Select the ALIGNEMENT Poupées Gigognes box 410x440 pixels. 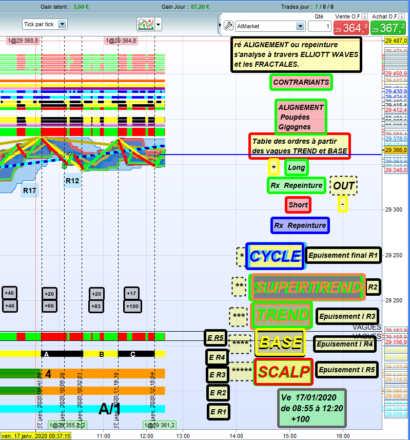(x=301, y=117)
